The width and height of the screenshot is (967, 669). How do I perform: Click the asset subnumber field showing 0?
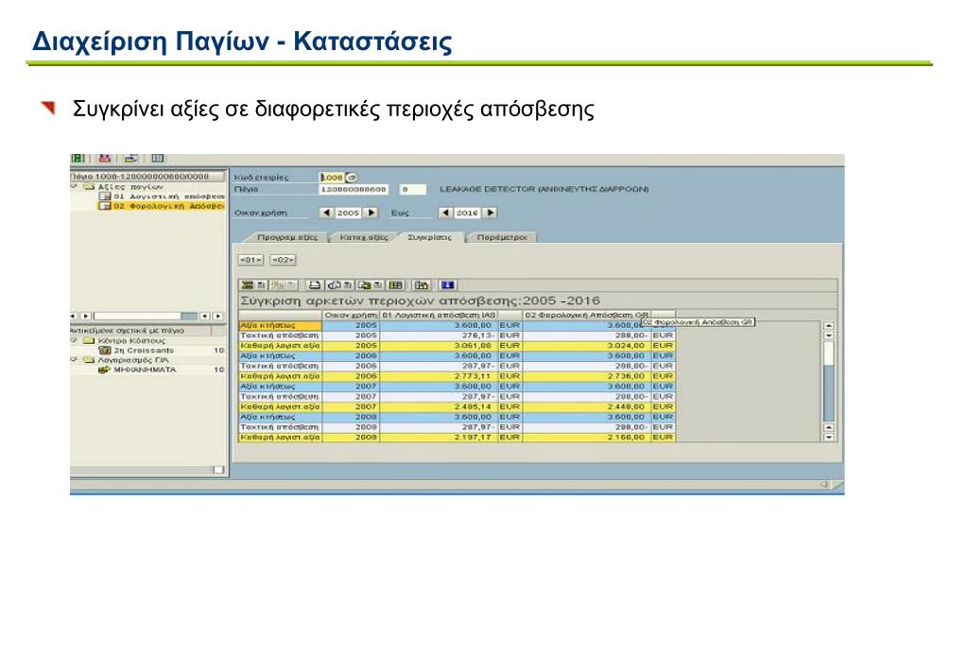412,189
